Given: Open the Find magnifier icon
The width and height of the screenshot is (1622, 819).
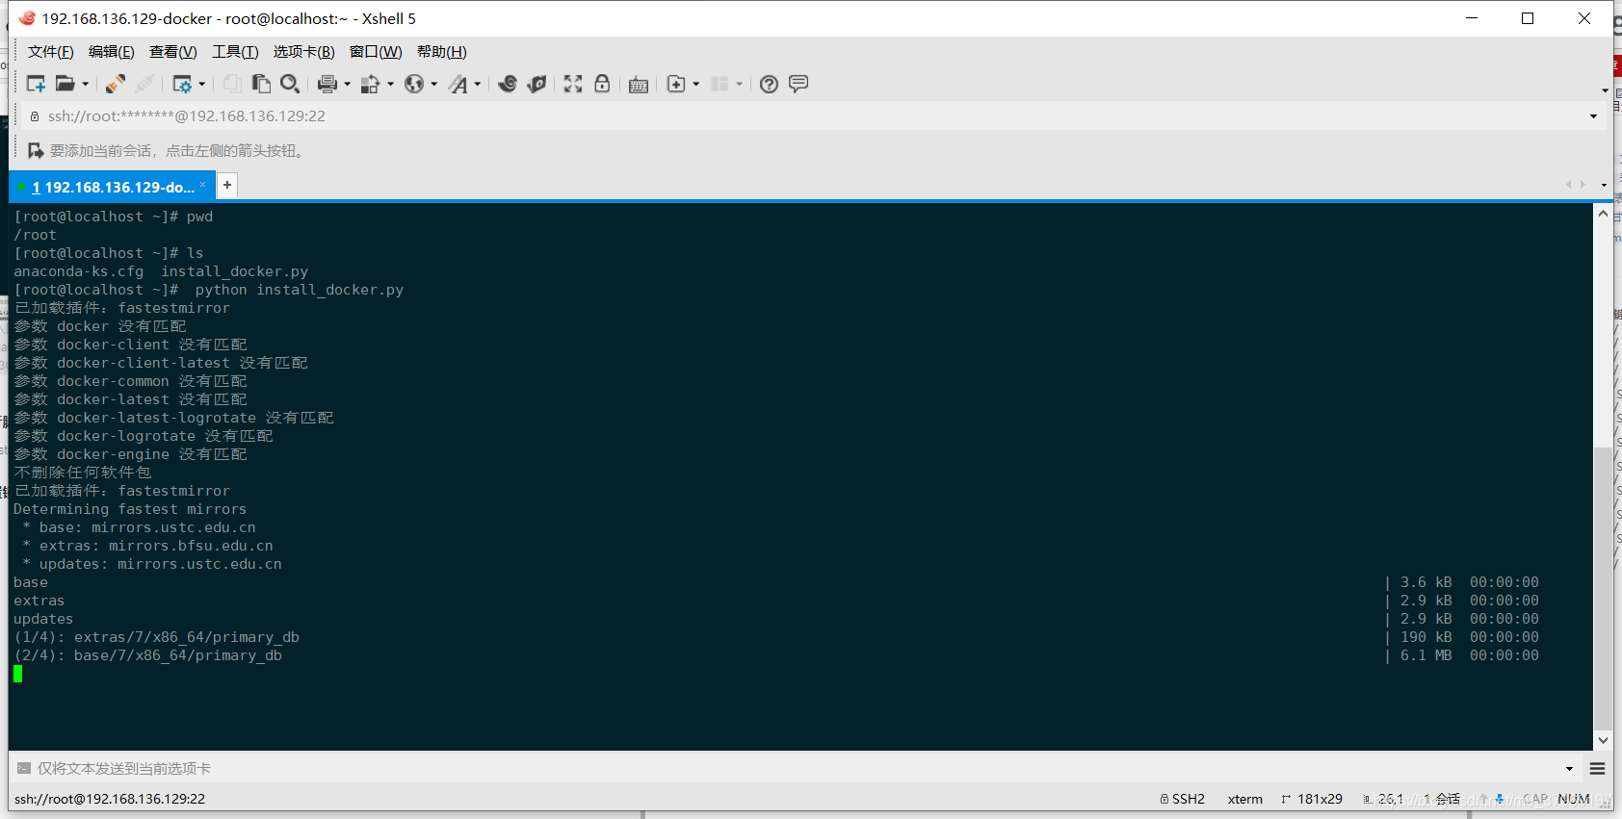Looking at the screenshot, I should tap(289, 84).
